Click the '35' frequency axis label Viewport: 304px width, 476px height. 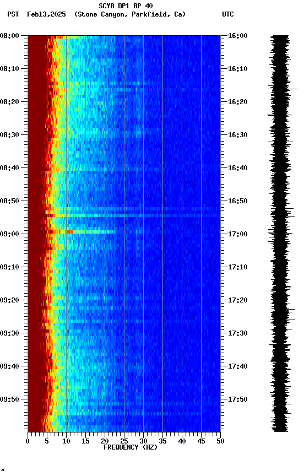coord(162,441)
